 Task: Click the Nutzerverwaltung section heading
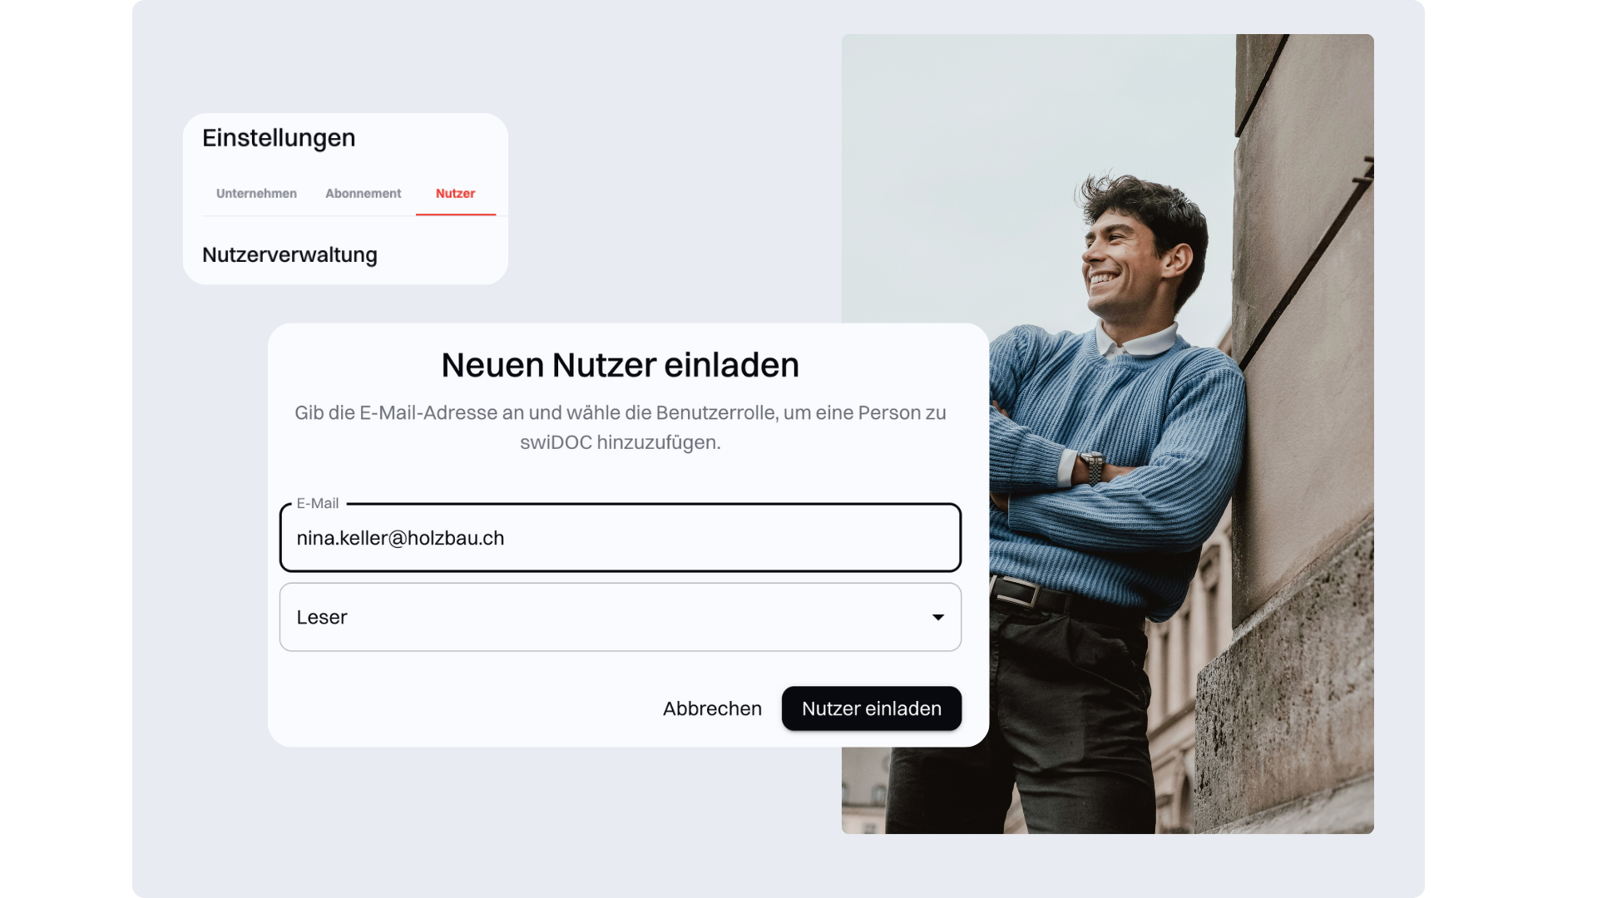[289, 254]
